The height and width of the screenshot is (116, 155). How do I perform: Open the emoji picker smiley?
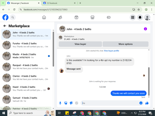point(141,103)
